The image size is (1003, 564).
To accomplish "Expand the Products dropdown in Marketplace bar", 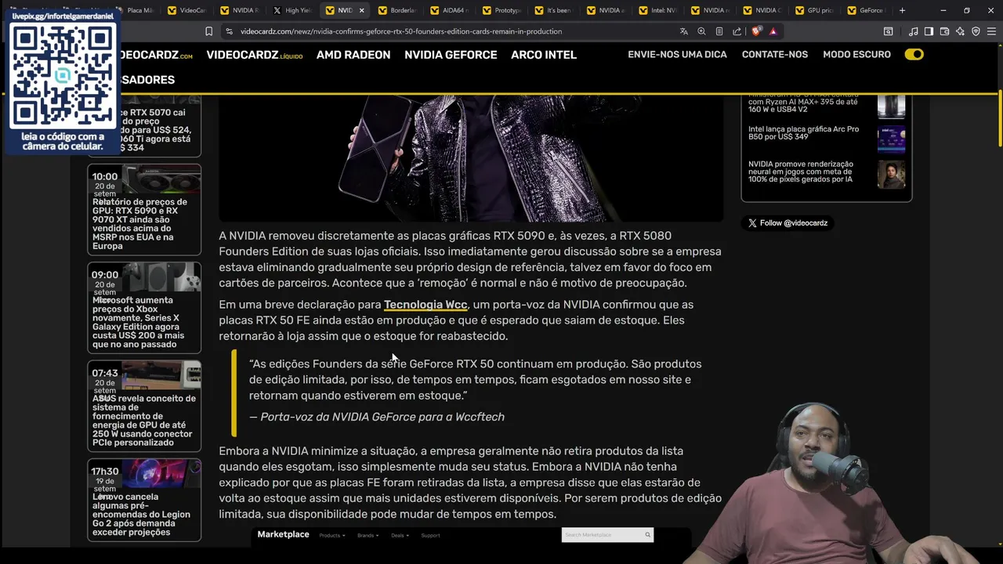I will point(332,536).
